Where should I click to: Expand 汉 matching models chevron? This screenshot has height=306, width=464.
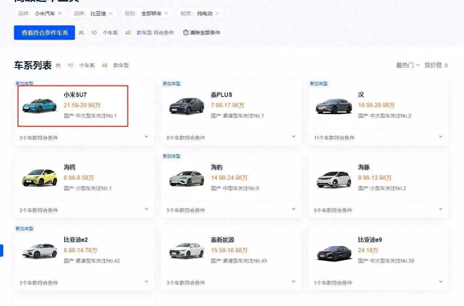click(441, 137)
